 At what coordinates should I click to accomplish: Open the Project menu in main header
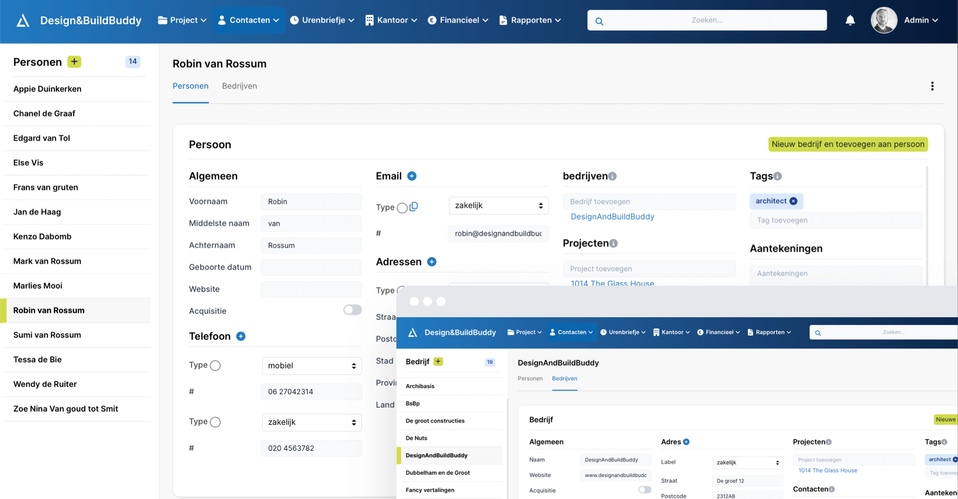click(182, 20)
